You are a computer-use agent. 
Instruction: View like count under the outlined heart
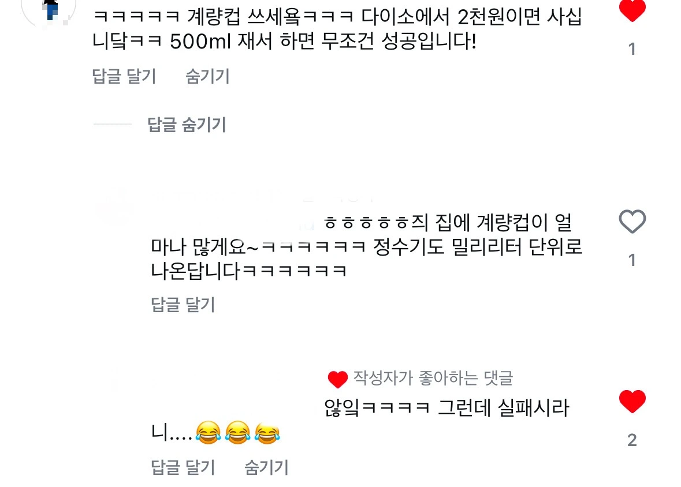(632, 260)
